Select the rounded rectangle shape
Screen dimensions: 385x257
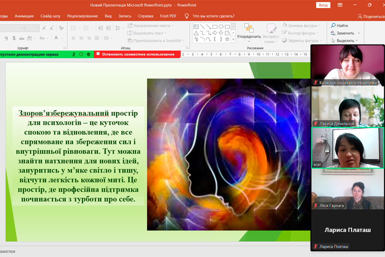coord(228,27)
